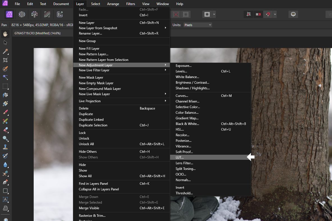Activate the Color Picker tool

(x=5, y=51)
